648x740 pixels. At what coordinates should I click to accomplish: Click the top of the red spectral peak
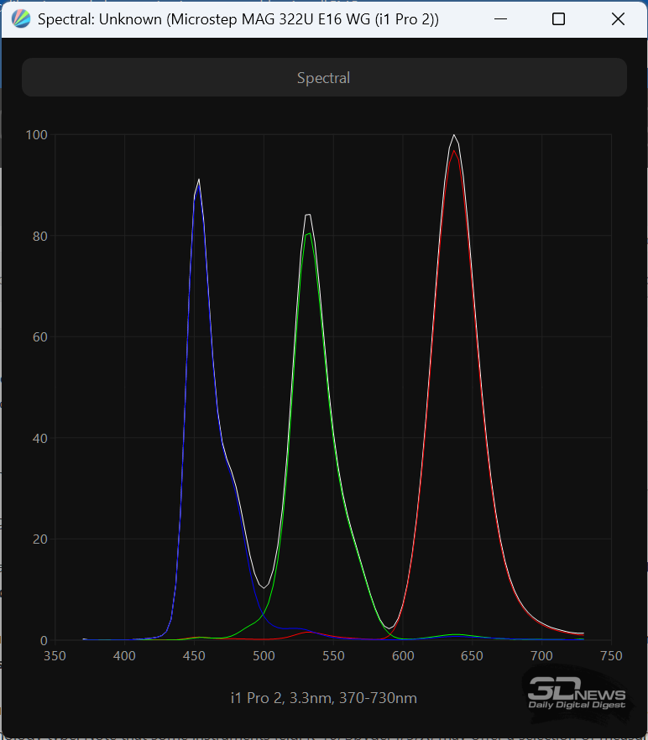(454, 135)
